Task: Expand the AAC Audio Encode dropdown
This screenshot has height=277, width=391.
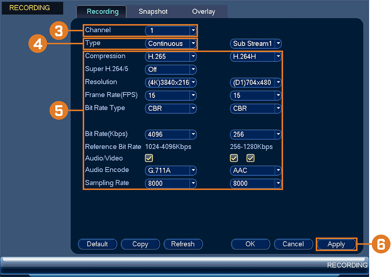Action: [x=256, y=170]
